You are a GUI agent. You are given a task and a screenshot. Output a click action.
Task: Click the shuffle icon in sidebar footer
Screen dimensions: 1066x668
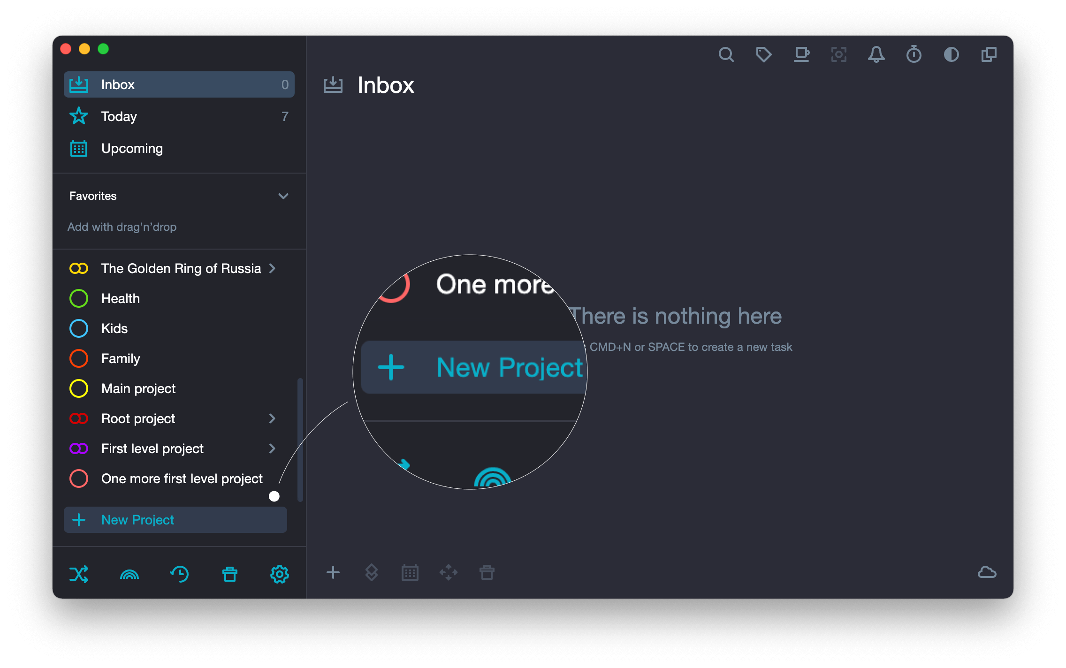point(79,574)
